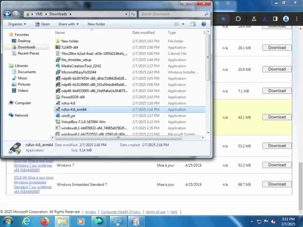Sort by Type column header

172,33
